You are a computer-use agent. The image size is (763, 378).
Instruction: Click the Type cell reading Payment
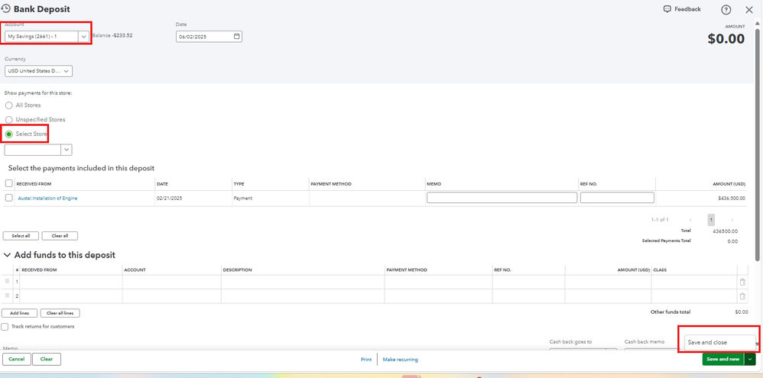(x=243, y=199)
